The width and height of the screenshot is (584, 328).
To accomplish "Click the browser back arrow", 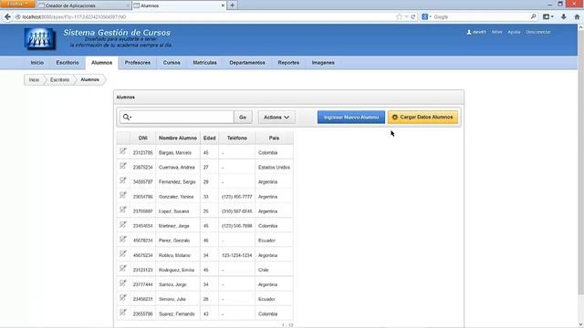I will [x=7, y=16].
